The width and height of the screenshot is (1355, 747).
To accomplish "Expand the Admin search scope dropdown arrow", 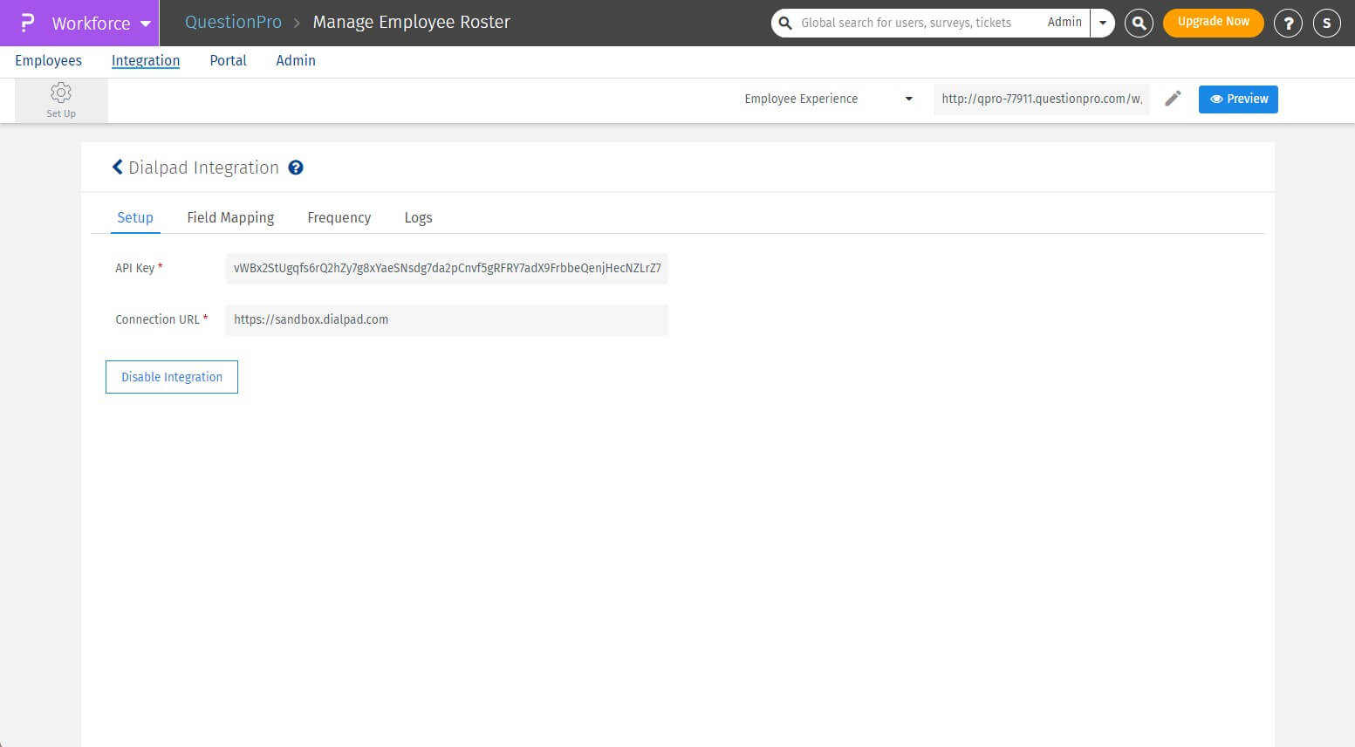I will (1103, 23).
